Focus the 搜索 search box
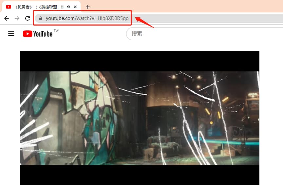 204,34
